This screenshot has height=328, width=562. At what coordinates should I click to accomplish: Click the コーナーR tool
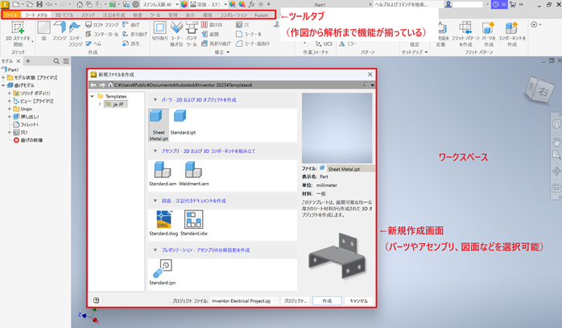(x=248, y=34)
